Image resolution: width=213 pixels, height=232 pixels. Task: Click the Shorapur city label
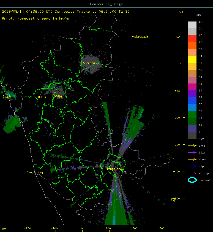(91, 63)
